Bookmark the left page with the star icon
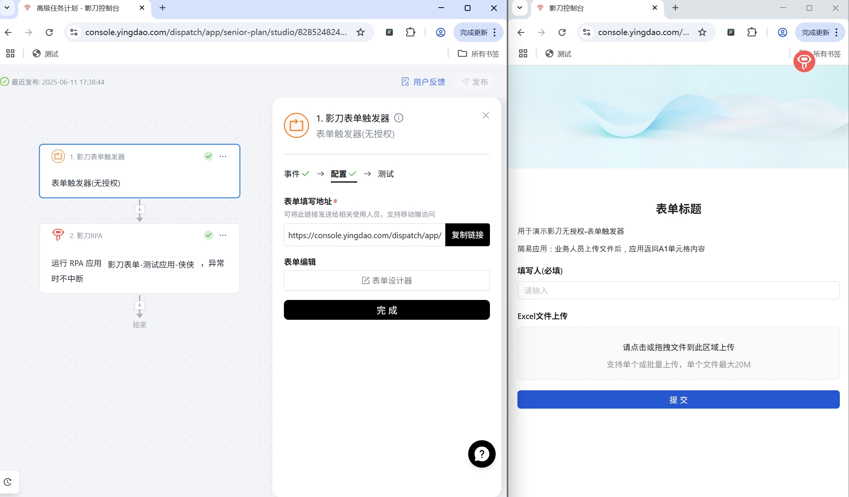The width and height of the screenshot is (849, 497). (x=361, y=32)
